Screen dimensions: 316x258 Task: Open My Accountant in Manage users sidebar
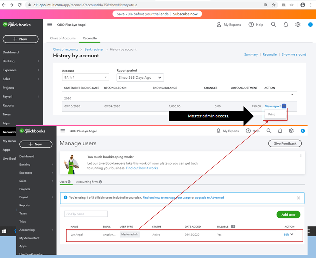tap(30, 238)
